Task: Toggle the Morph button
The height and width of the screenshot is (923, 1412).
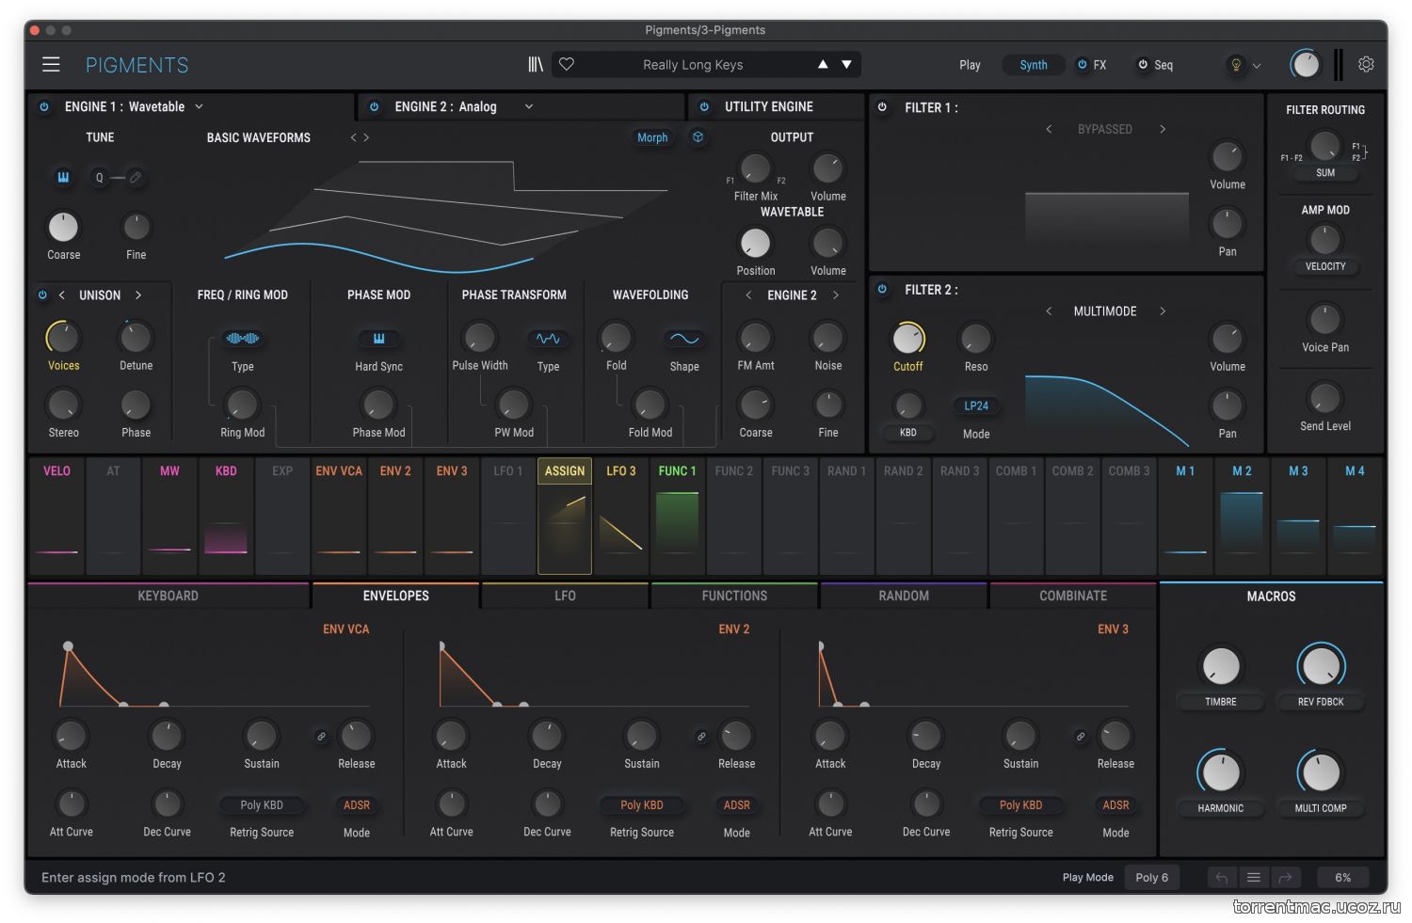Action: click(x=652, y=137)
